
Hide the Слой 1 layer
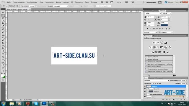click(x=145, y=92)
